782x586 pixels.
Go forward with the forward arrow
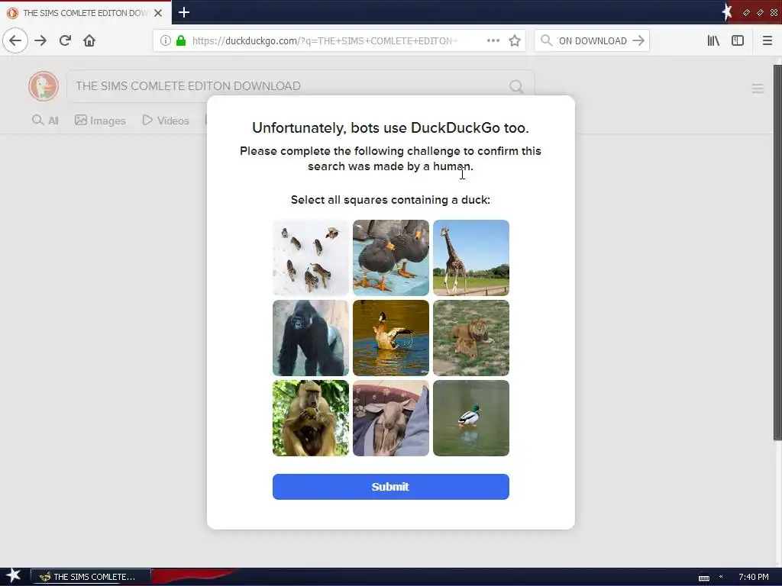click(x=40, y=40)
